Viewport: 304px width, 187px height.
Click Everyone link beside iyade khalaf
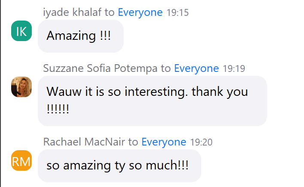(x=140, y=12)
